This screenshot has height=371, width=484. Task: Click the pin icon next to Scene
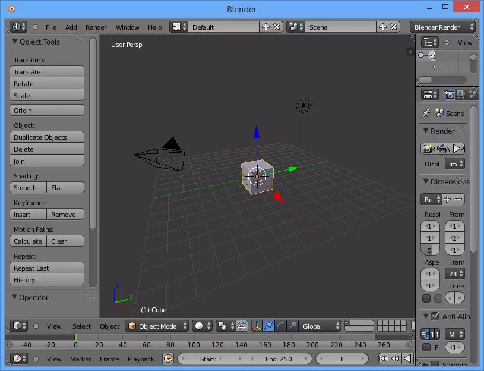426,114
